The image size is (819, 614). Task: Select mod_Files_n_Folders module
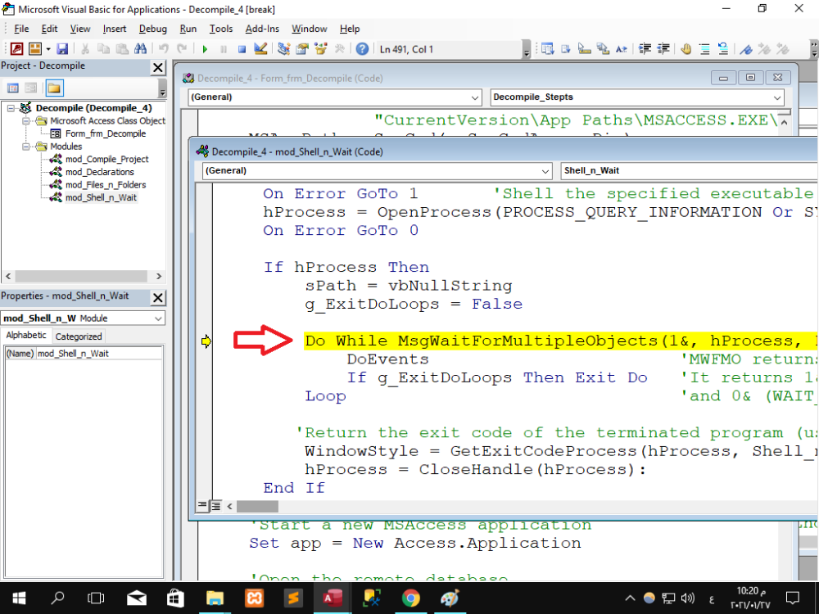click(106, 185)
